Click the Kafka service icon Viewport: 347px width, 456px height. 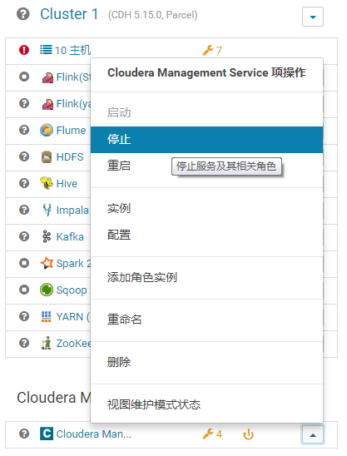click(x=47, y=236)
